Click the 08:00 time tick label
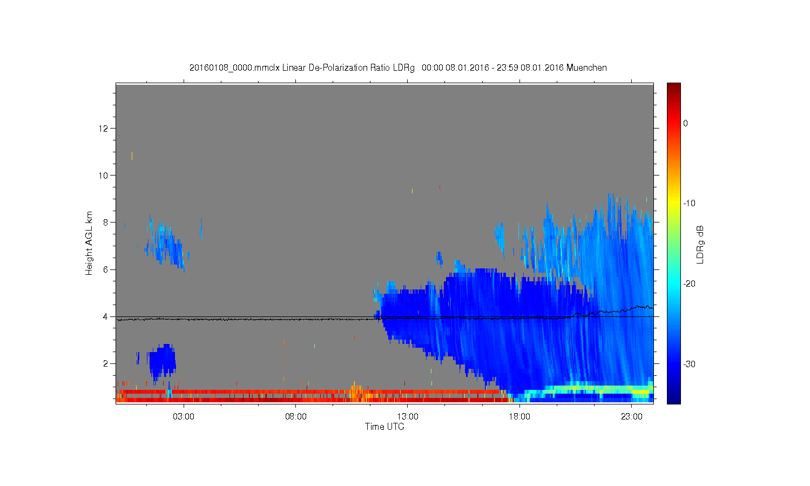 (x=296, y=416)
